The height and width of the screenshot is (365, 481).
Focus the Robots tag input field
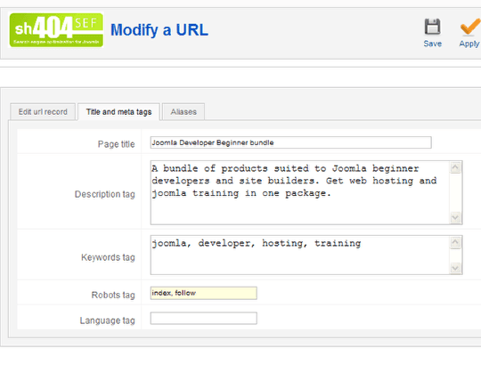click(x=204, y=293)
